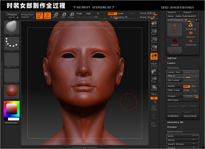Choose the ZSphere tool icon
This screenshot has width=205, height=149.
coord(175,42)
